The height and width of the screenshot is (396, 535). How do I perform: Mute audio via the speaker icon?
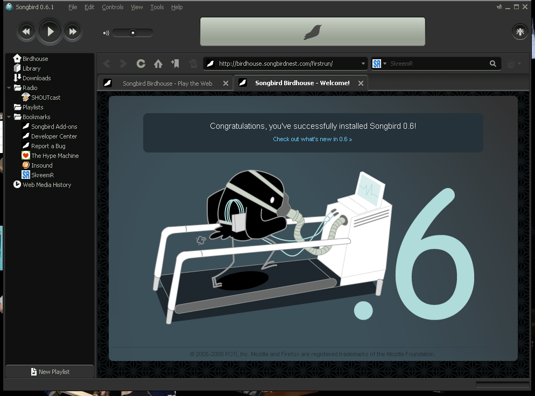tap(106, 33)
